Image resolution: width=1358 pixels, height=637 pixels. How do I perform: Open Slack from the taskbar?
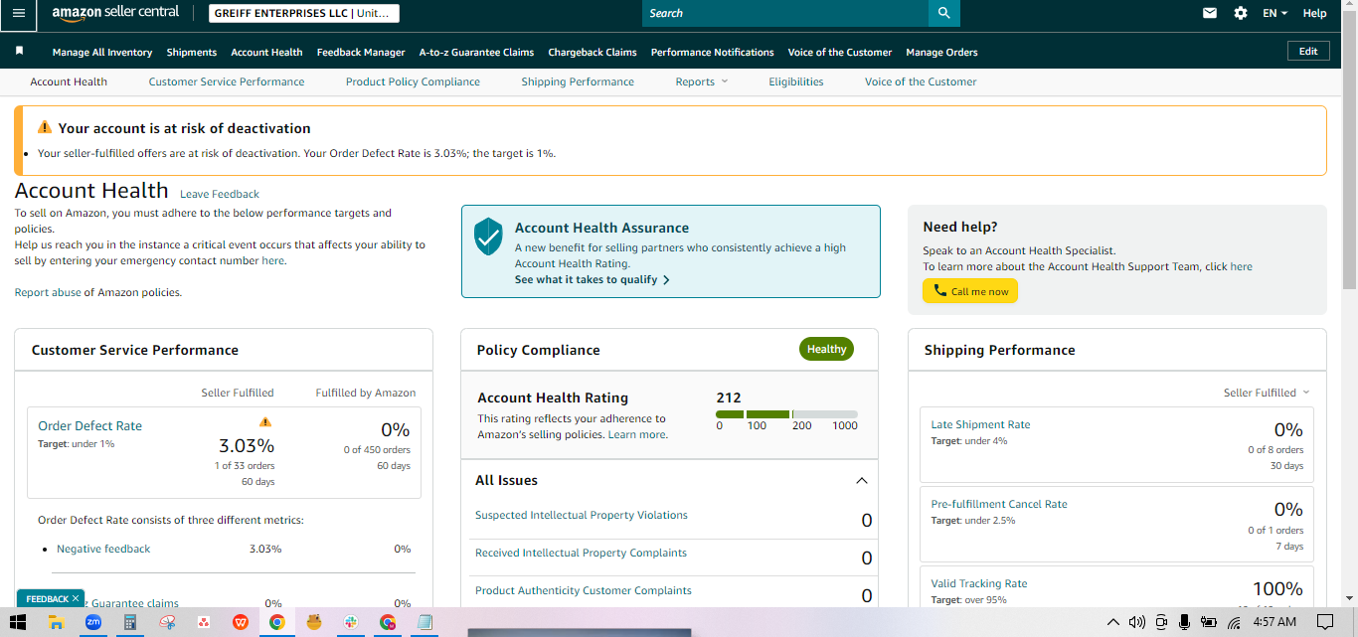pyautogui.click(x=351, y=622)
